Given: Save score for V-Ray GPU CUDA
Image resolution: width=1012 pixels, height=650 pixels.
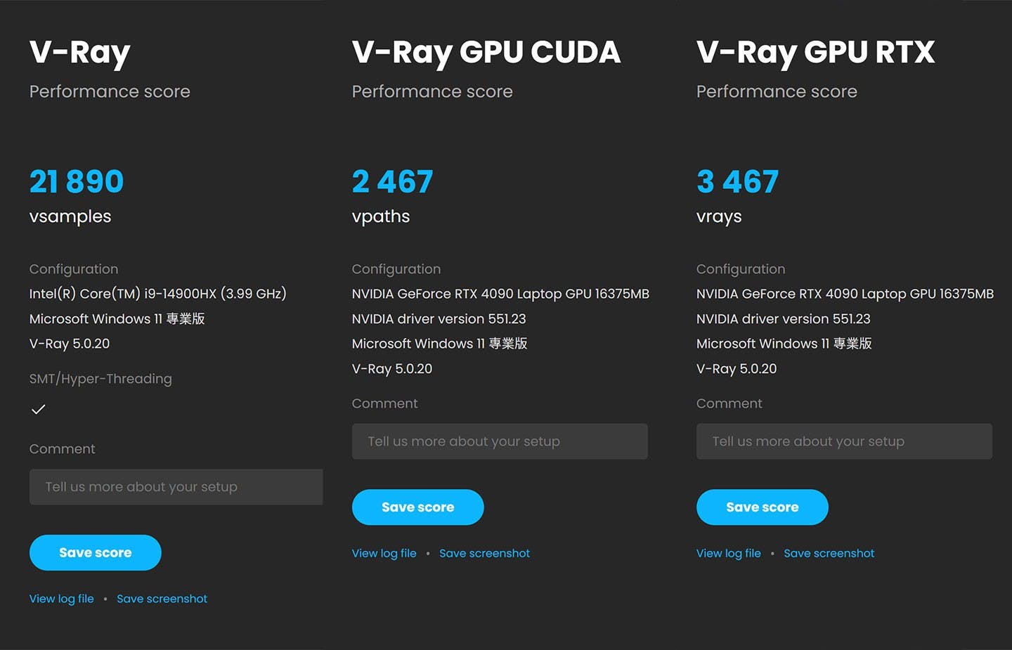Looking at the screenshot, I should pos(418,507).
